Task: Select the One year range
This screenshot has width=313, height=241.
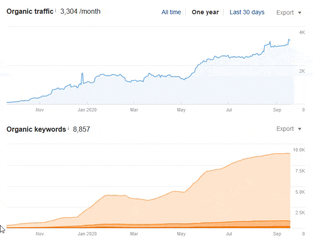Action: point(205,12)
